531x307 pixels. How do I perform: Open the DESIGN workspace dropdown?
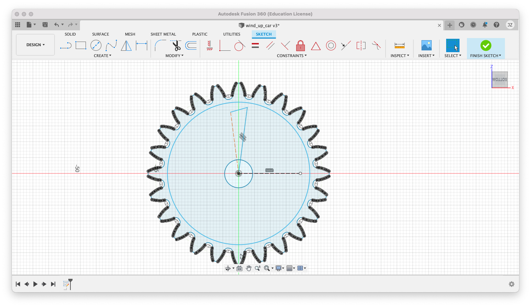pos(36,45)
